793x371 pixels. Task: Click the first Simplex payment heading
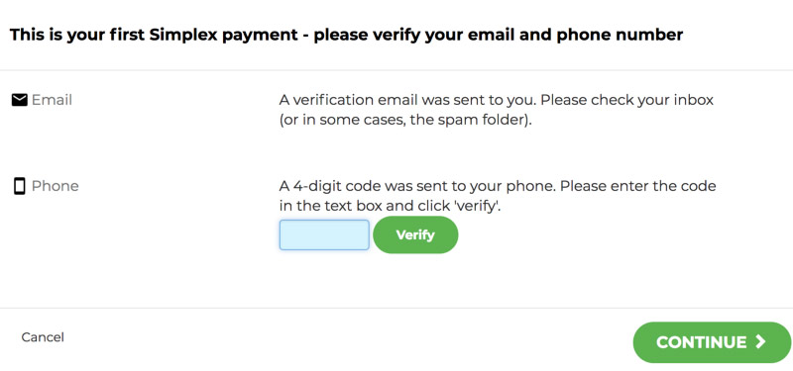tap(346, 35)
